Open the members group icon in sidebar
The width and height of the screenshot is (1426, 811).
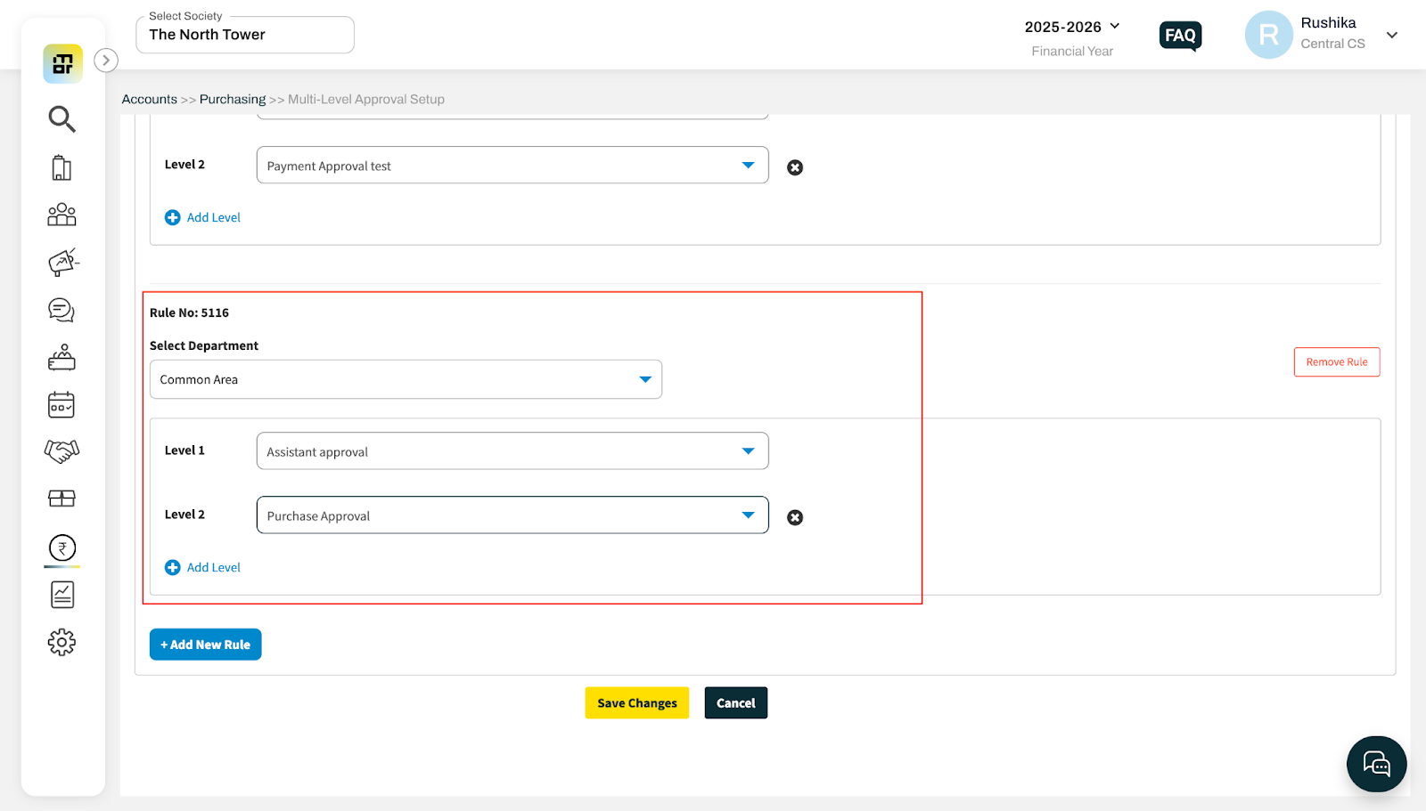[x=61, y=215]
